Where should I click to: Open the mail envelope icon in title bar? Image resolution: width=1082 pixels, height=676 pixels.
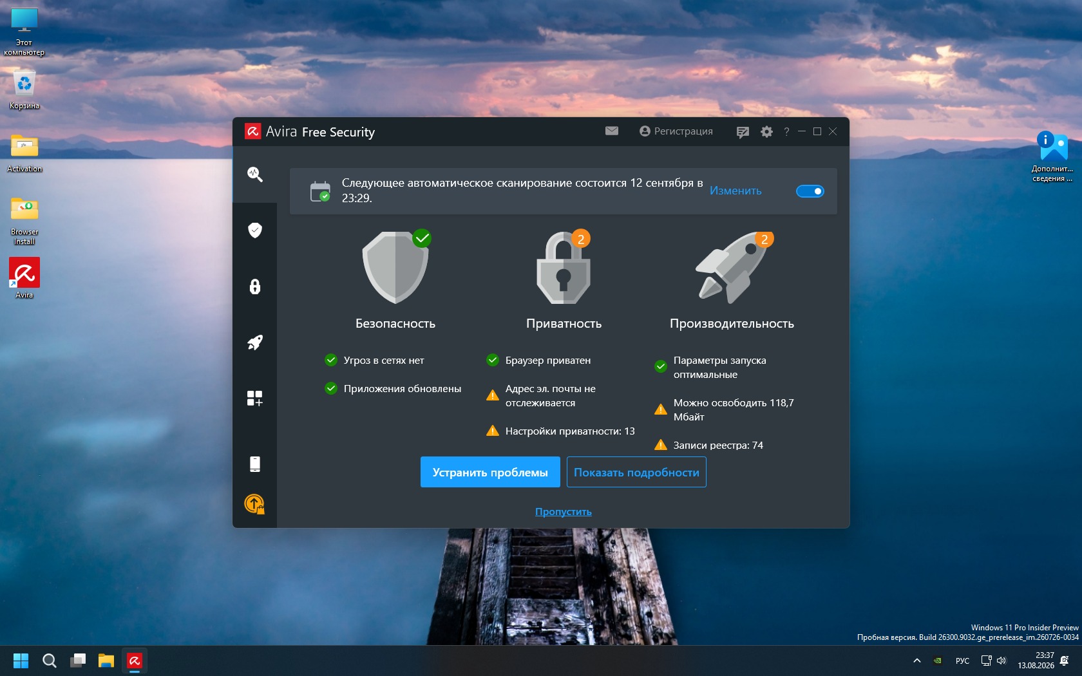click(612, 131)
